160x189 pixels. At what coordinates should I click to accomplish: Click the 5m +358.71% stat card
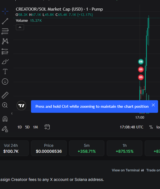tap(87, 148)
